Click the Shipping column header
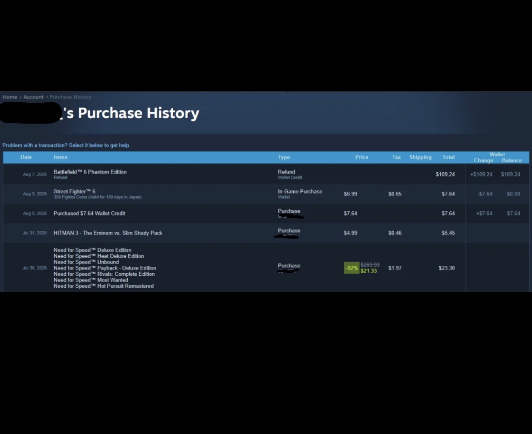The width and height of the screenshot is (532, 434). [421, 157]
